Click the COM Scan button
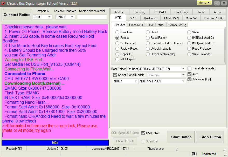Screen dimensions: 228x157 (x=118, y=133)
